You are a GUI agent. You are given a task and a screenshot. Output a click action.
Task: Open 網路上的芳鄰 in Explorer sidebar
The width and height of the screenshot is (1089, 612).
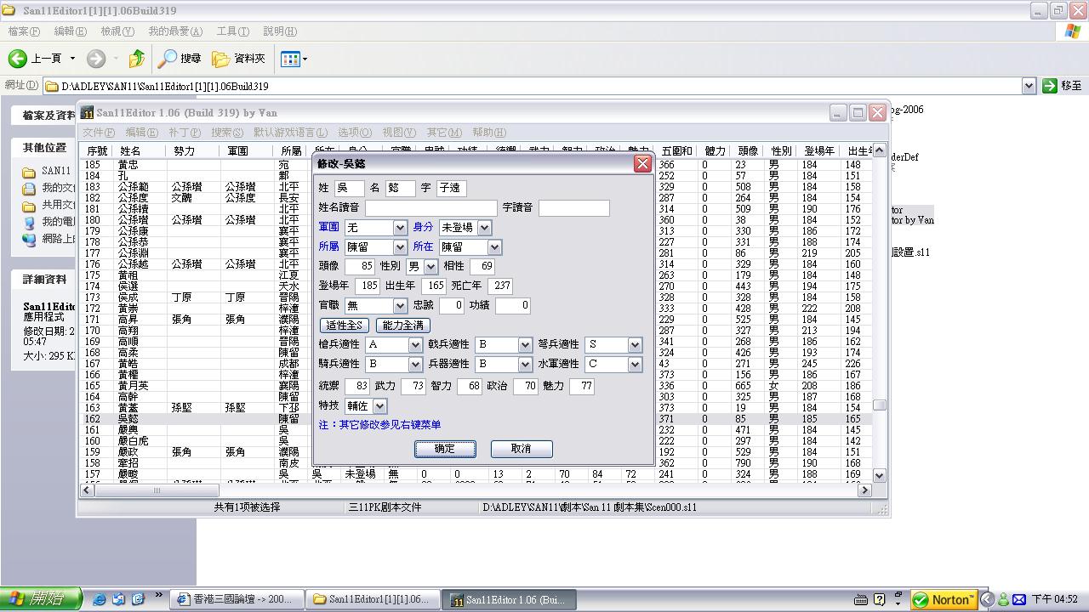[x=49, y=239]
